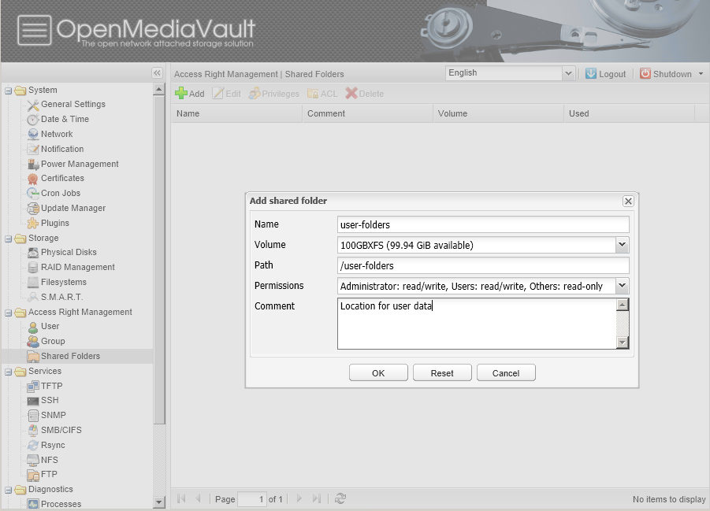Sort by Name column header
The image size is (710, 511).
(236, 113)
